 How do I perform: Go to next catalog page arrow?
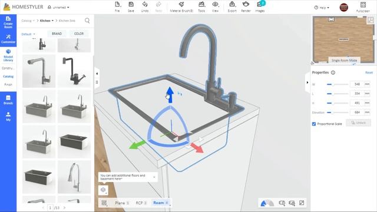coord(64,208)
